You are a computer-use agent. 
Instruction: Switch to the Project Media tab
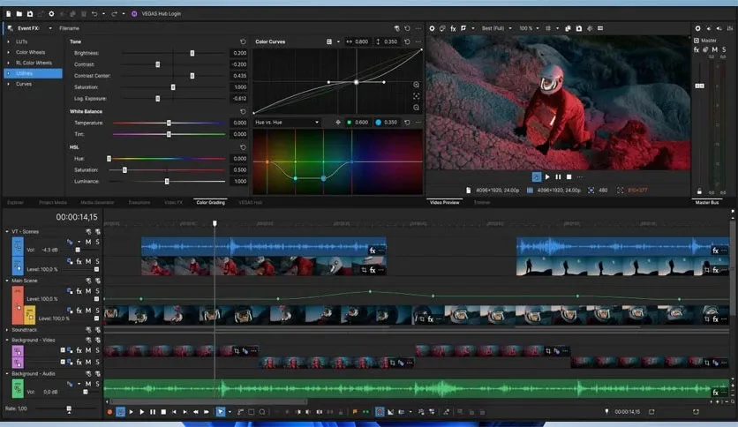(53, 202)
